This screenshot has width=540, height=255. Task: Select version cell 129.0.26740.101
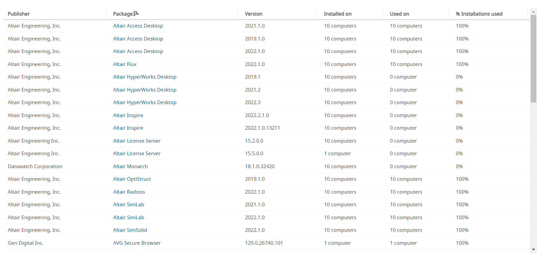264,243
